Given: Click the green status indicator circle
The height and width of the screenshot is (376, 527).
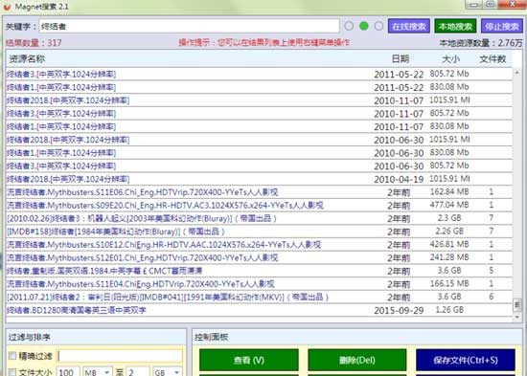Looking at the screenshot, I should 364,26.
